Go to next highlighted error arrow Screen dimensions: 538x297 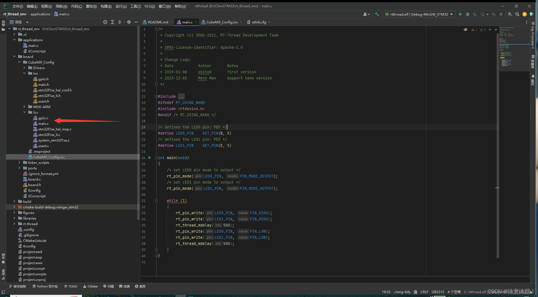tap(496, 30)
